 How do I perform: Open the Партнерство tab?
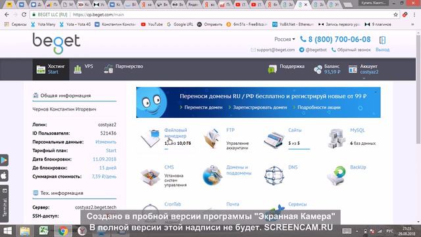click(x=124, y=69)
